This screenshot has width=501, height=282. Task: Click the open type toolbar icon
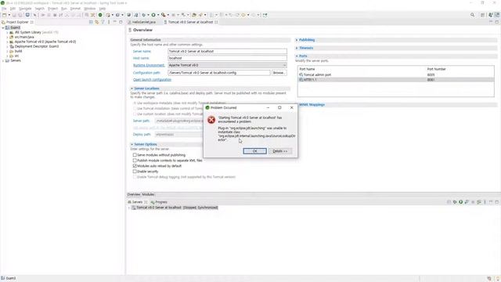(194, 15)
